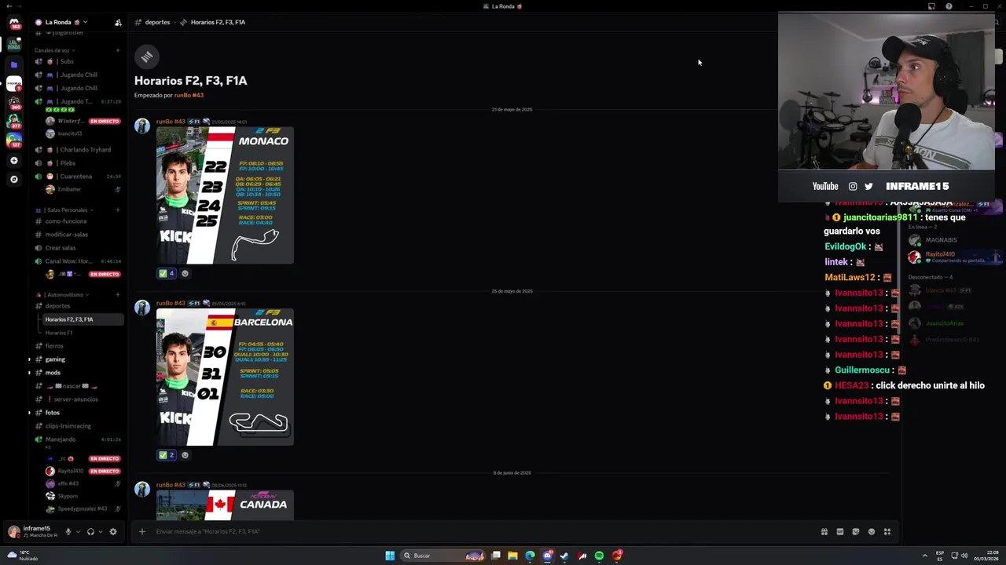Open the emoji picker icon
The width and height of the screenshot is (1006, 565).
(x=871, y=531)
